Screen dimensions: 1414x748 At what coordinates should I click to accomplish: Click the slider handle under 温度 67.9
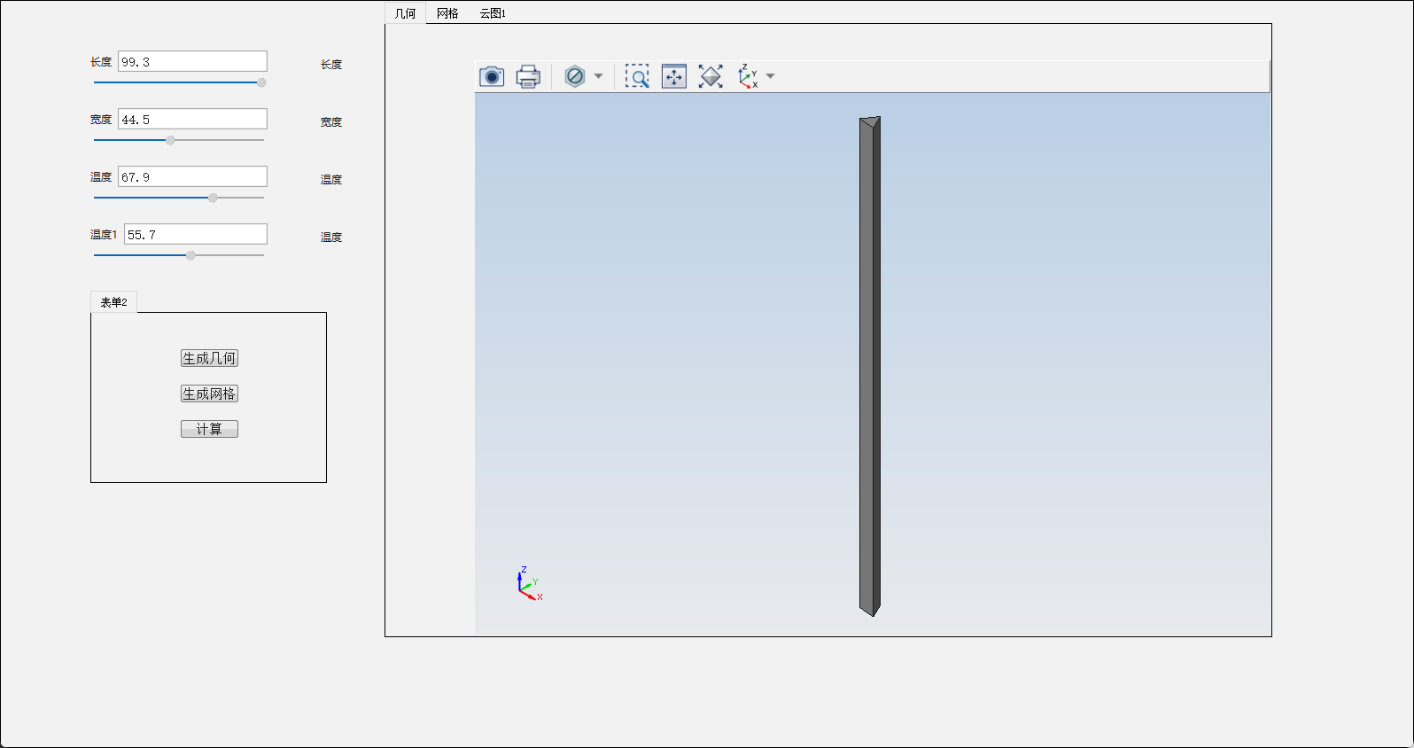tap(213, 198)
